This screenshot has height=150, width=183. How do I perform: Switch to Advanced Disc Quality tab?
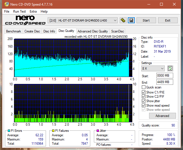[x=93, y=31]
